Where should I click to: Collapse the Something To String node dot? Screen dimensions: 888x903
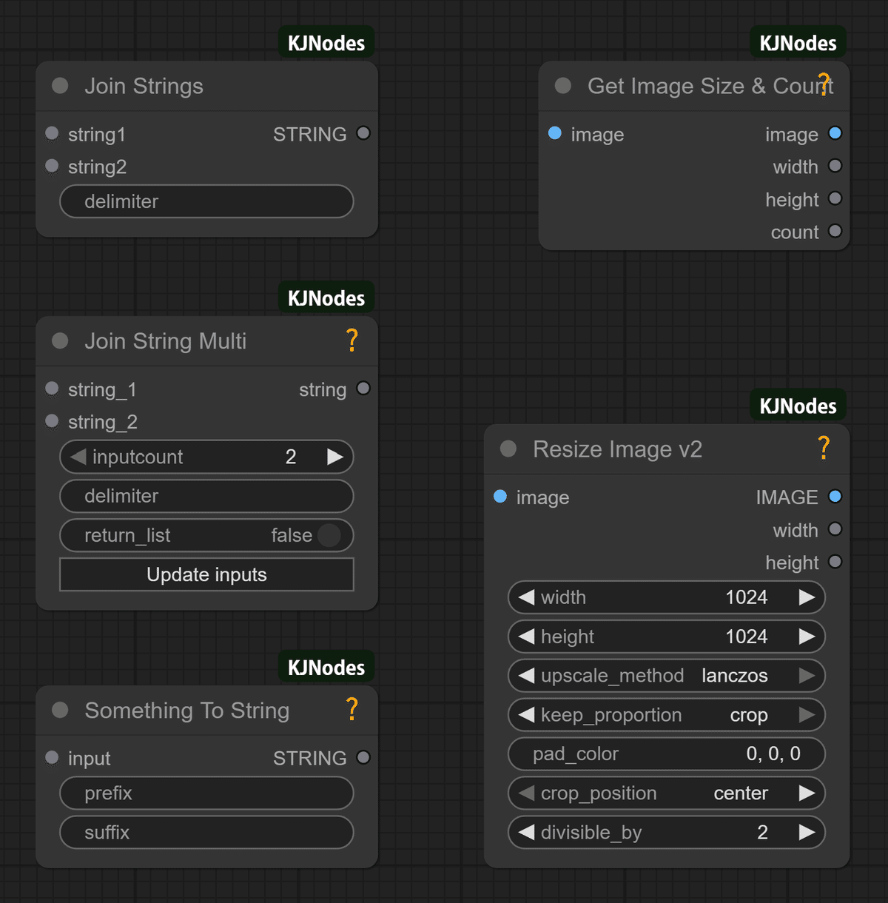point(60,711)
